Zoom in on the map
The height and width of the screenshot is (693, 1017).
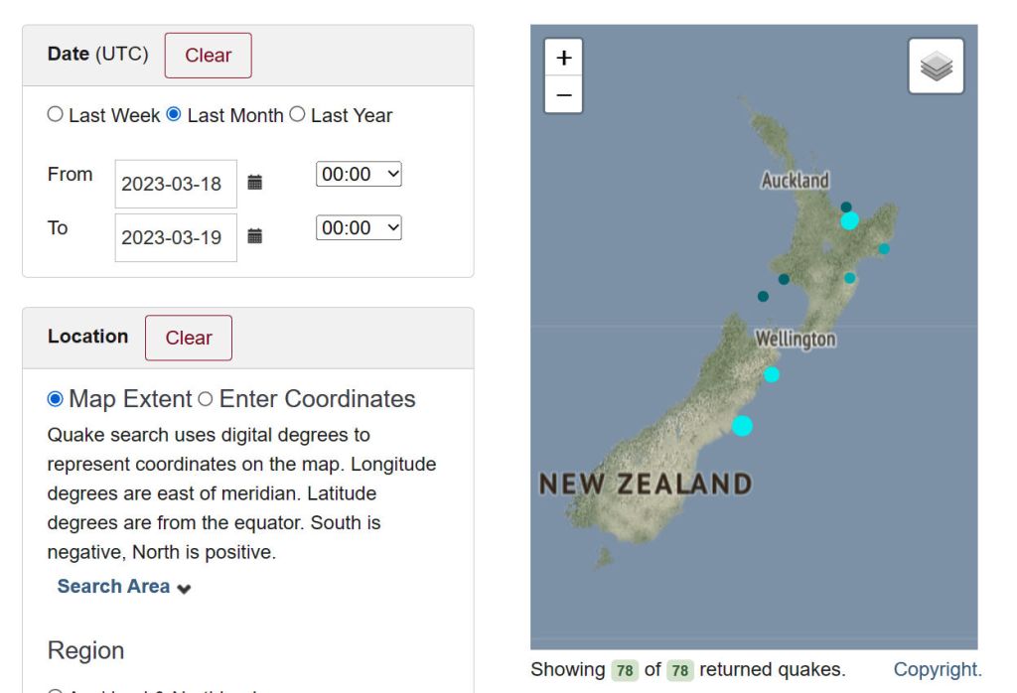563,59
